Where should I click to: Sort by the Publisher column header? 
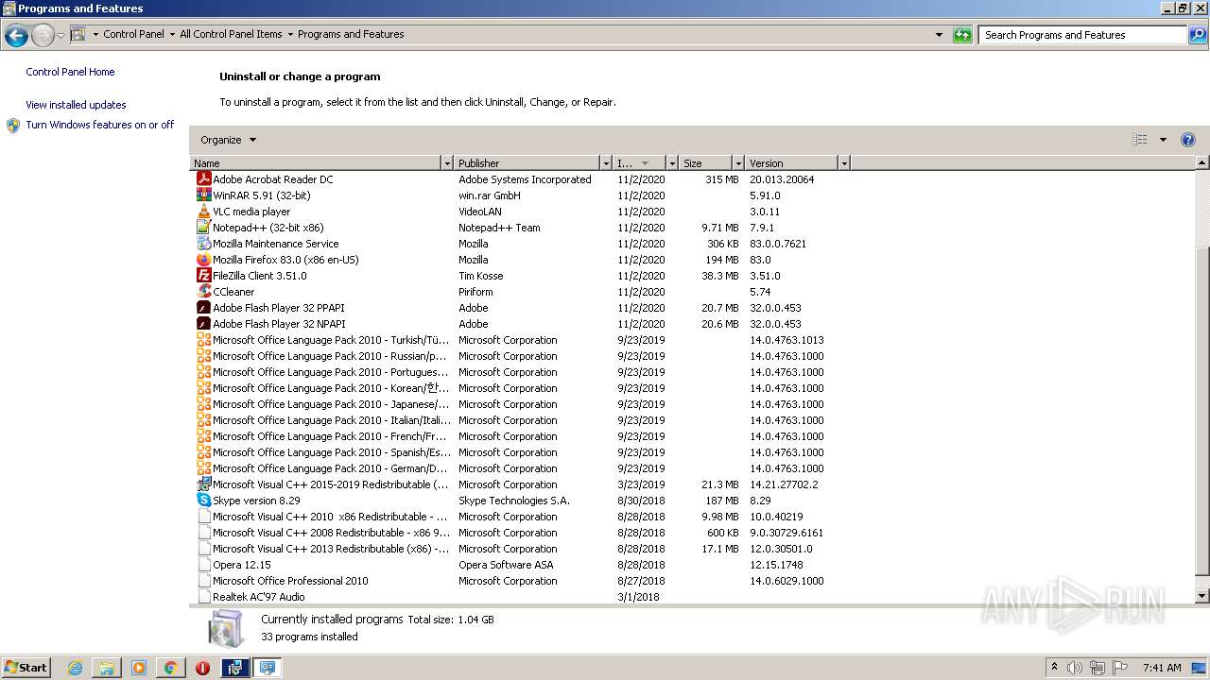(527, 163)
